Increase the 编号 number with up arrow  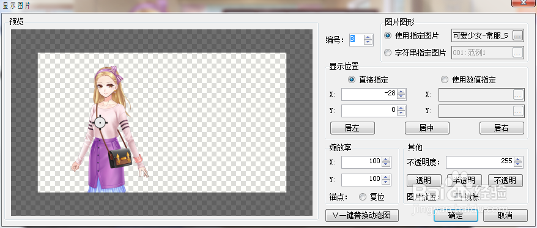[368, 37]
